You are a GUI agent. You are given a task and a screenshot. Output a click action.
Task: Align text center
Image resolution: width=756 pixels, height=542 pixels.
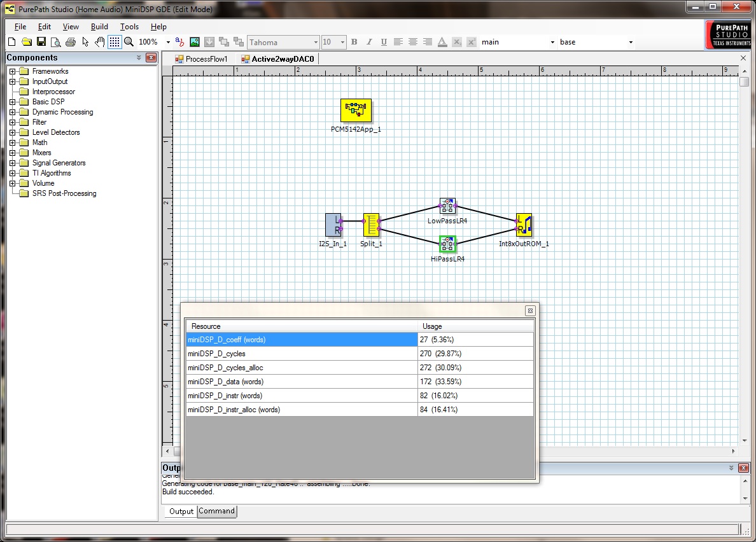tap(413, 42)
